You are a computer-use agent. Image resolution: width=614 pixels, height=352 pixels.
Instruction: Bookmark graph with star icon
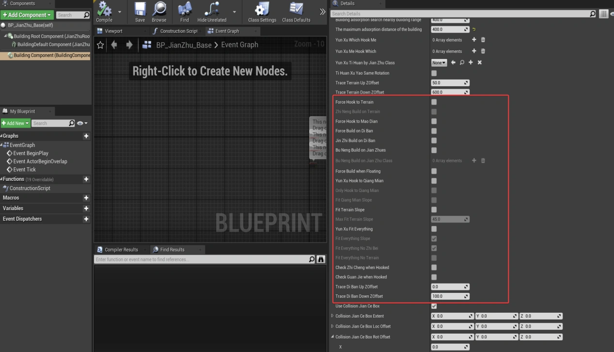pyautogui.click(x=100, y=45)
